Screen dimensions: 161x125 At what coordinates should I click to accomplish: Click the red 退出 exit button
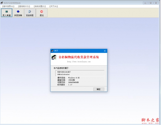click(42, 13)
